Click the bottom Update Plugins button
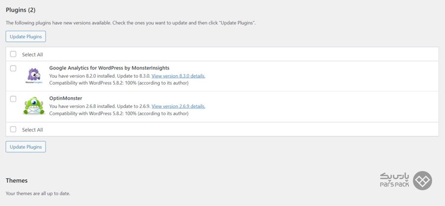The width and height of the screenshot is (445, 206). 26,147
